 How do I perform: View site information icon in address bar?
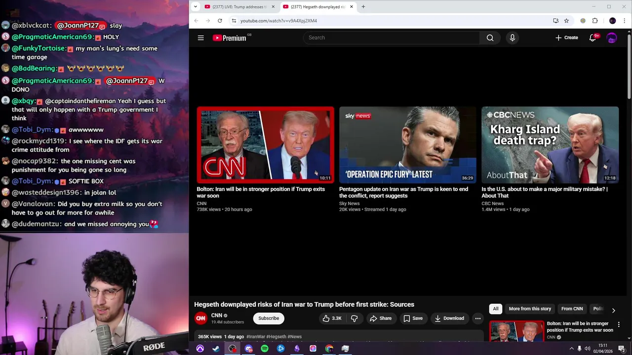(234, 21)
